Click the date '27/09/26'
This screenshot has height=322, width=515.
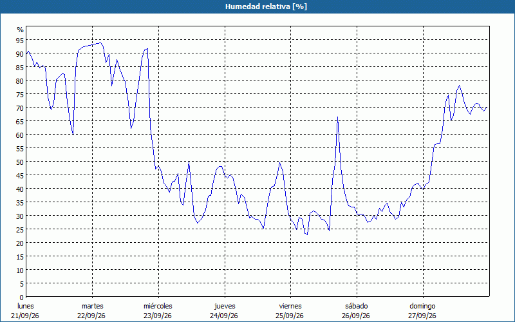tap(422, 316)
